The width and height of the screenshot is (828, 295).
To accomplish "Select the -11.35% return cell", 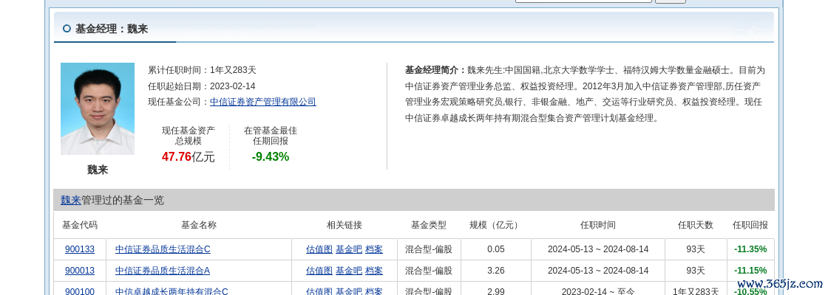I will click(750, 249).
